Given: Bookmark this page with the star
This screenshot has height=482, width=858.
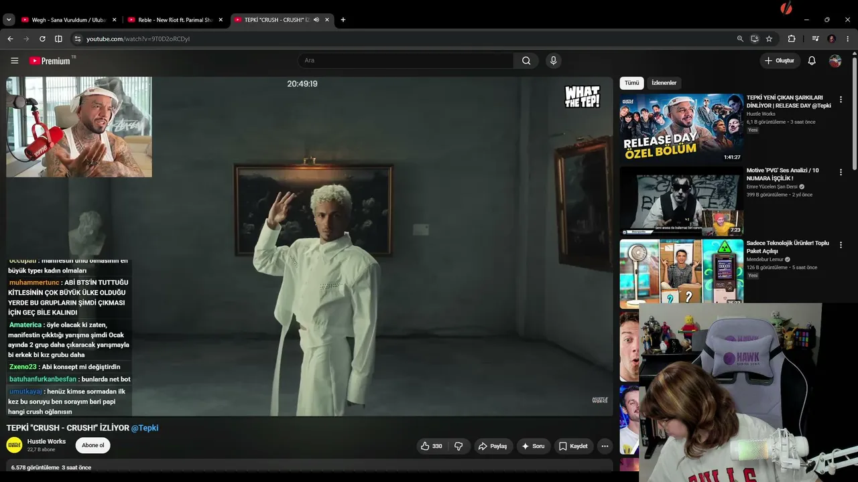Looking at the screenshot, I should pyautogui.click(x=769, y=39).
